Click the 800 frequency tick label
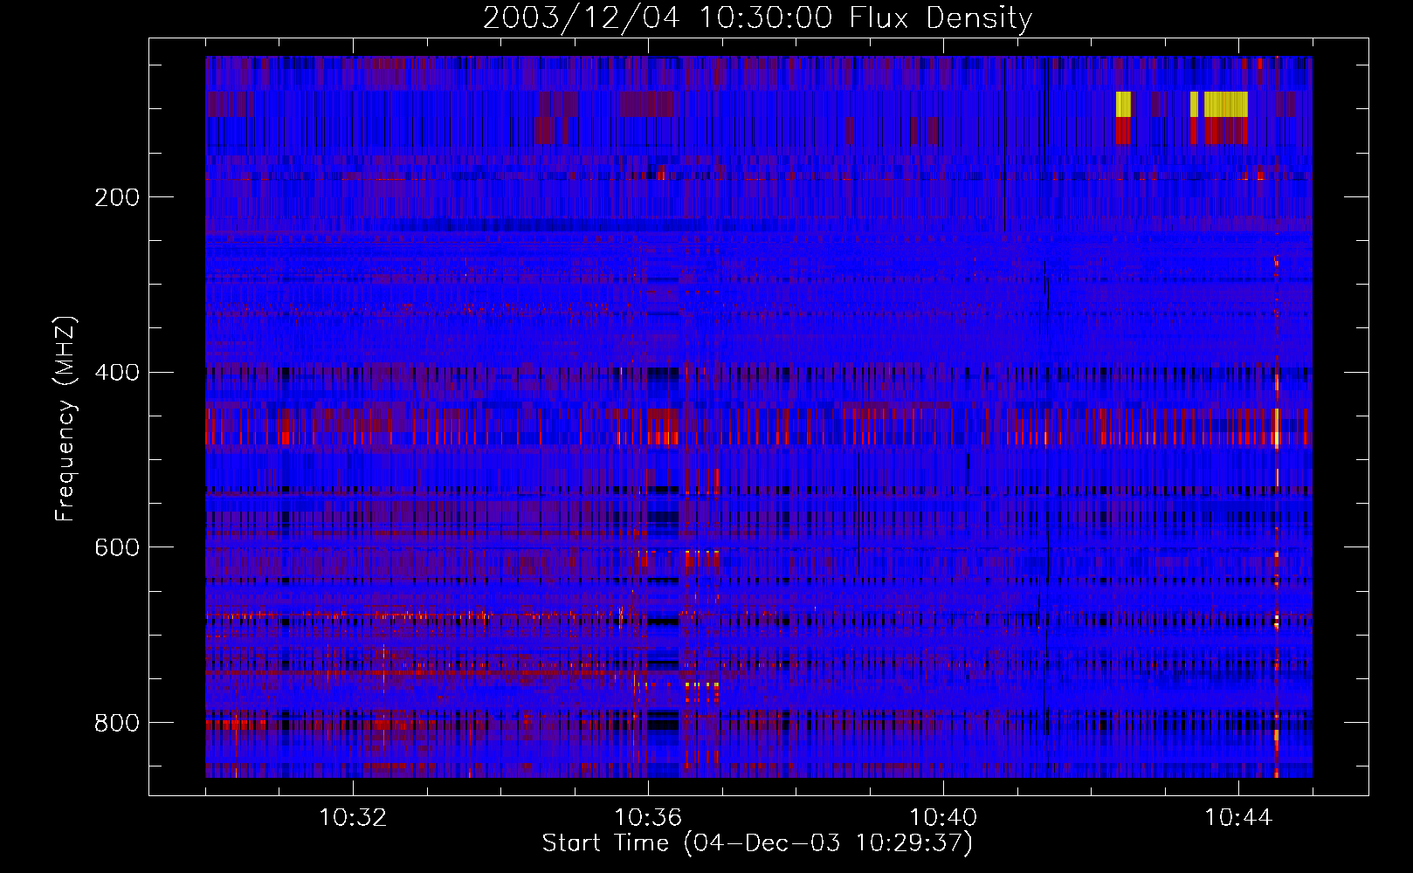 pos(117,723)
